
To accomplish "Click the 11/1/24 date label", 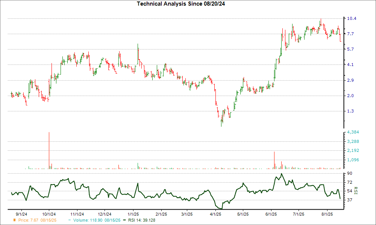I will tap(77, 214).
